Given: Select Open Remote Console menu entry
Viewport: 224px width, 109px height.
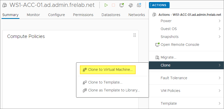Looking at the screenshot, I should [180, 45].
